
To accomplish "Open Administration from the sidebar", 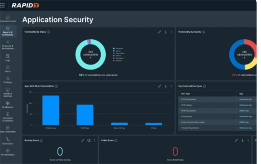I will tap(8, 153).
